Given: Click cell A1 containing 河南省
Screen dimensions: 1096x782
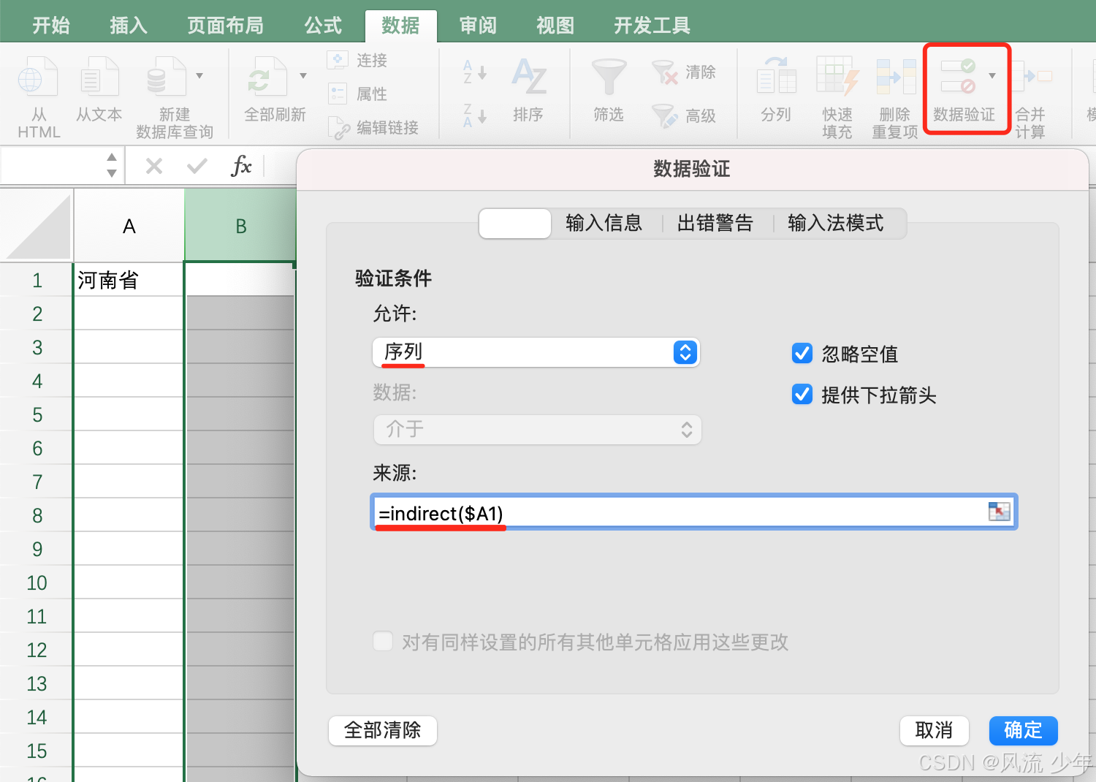Looking at the screenshot, I should (x=129, y=280).
